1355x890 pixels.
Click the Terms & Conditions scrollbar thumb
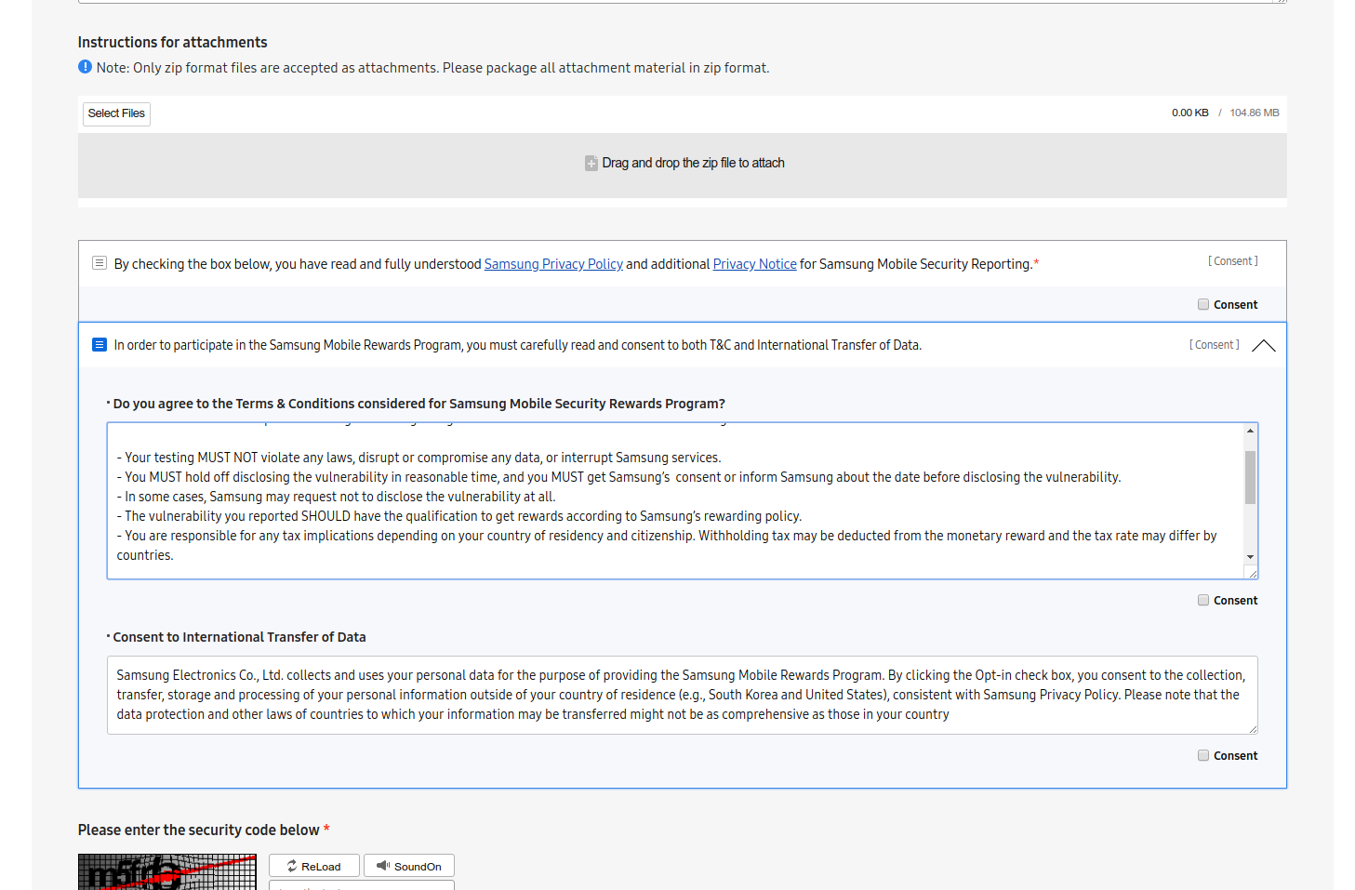click(x=1250, y=477)
